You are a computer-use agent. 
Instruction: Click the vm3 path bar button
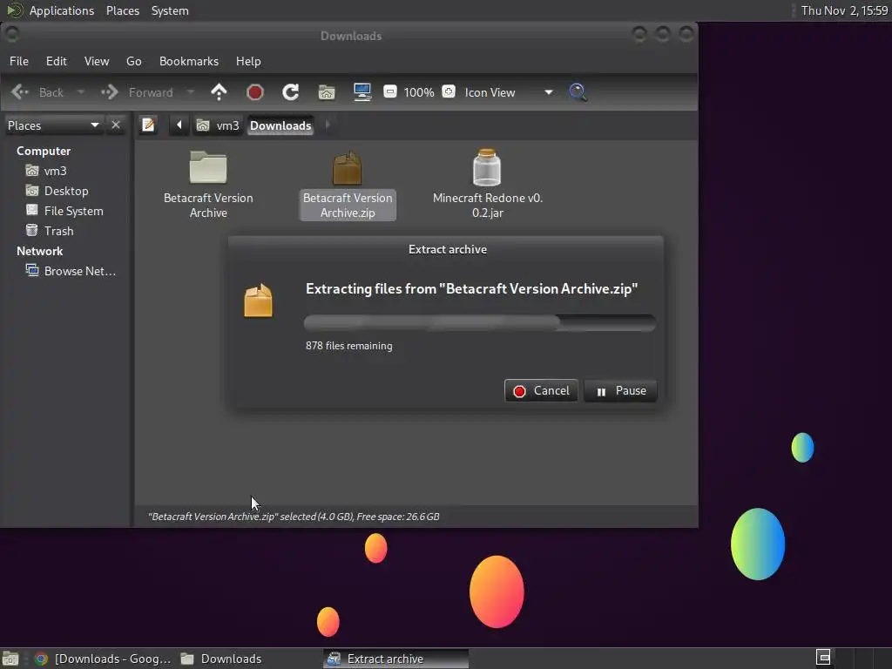[x=217, y=125]
